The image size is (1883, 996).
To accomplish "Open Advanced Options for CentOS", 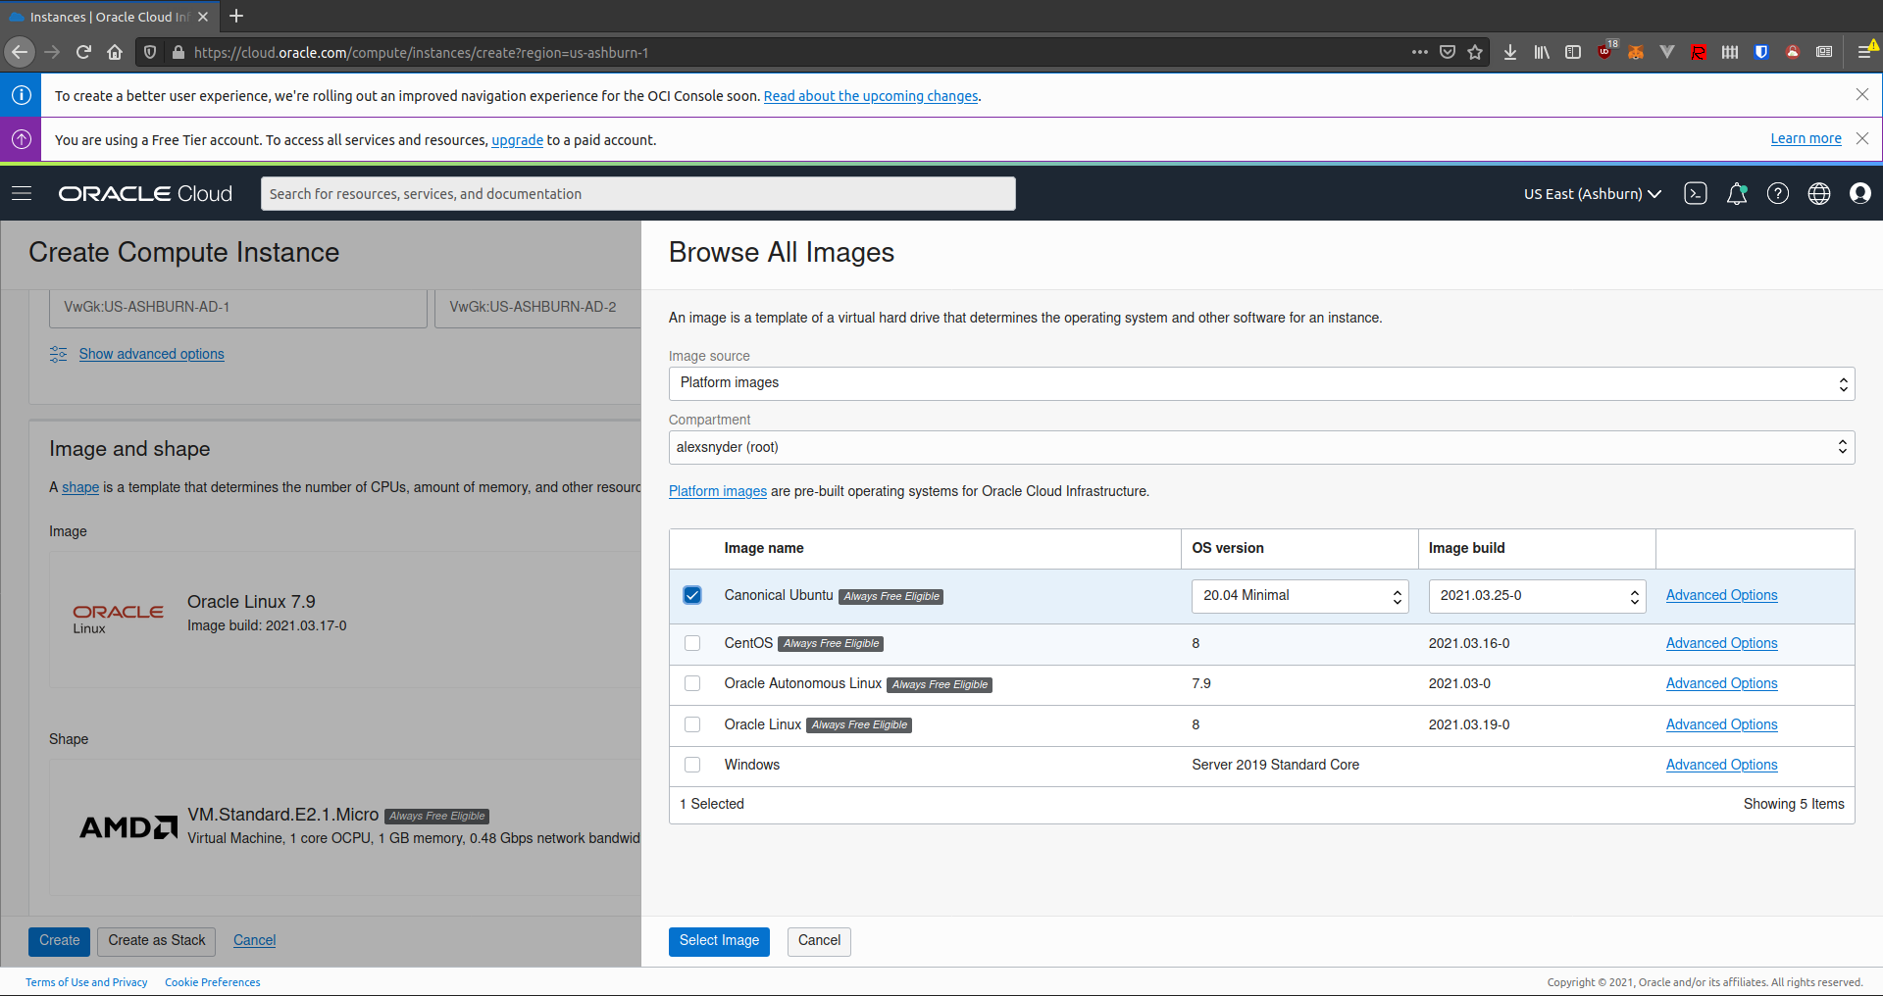I will coord(1721,643).
